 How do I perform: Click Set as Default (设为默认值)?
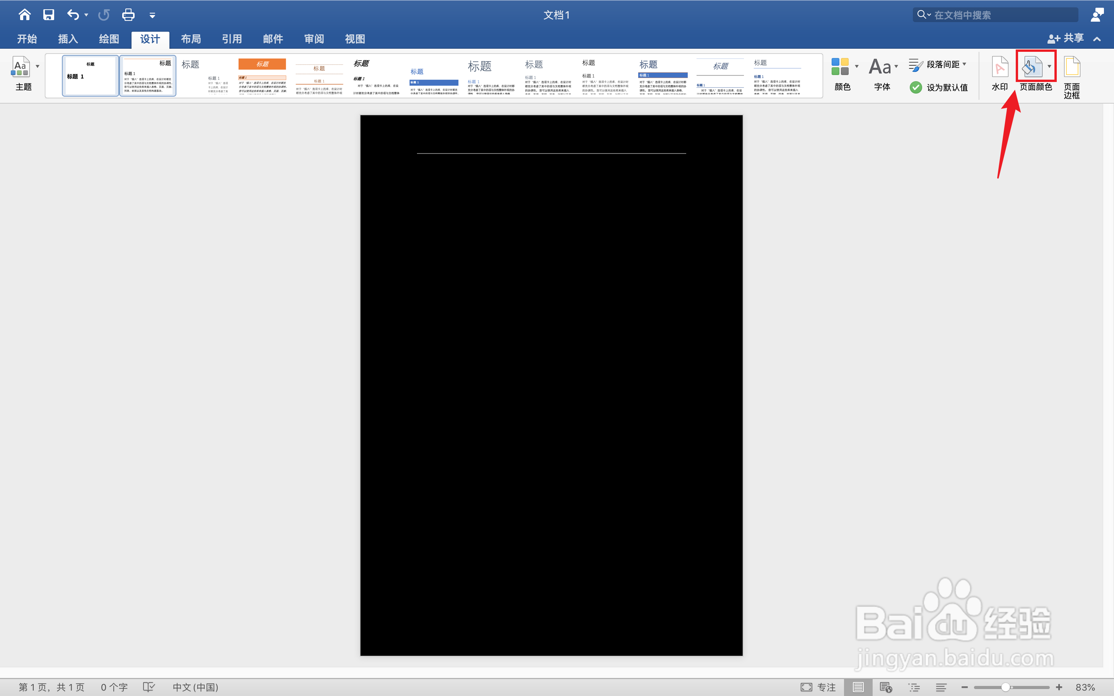click(x=939, y=87)
